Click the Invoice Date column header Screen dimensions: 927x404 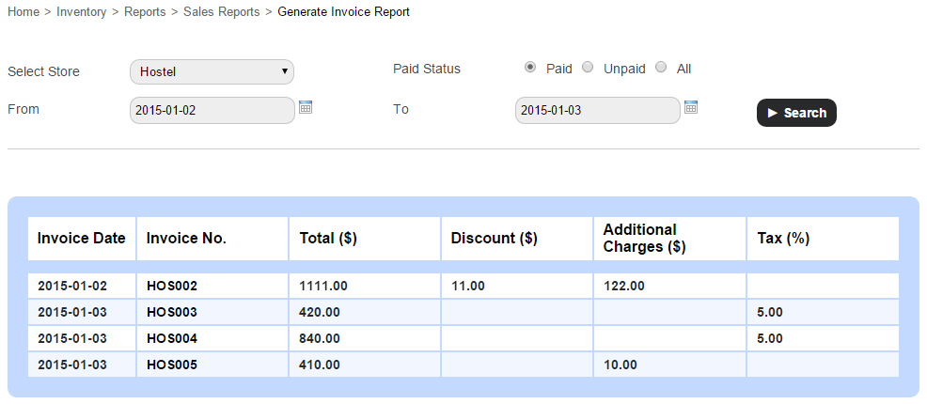pos(82,239)
